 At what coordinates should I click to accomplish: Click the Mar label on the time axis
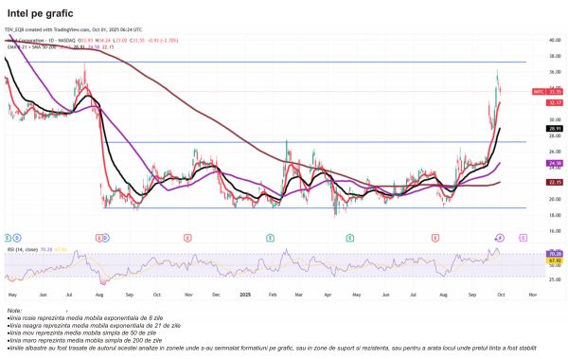(298, 295)
